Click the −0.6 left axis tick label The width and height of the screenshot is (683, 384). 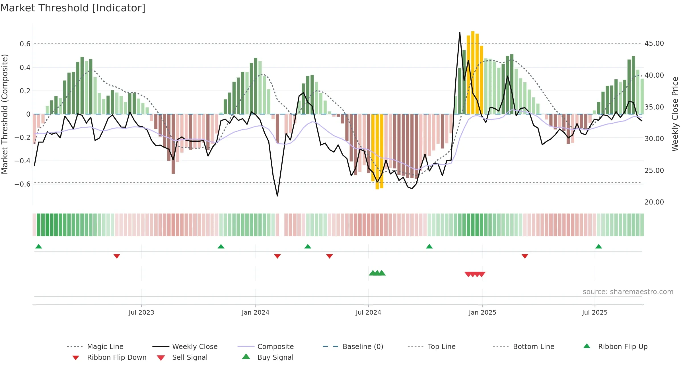[22, 184]
